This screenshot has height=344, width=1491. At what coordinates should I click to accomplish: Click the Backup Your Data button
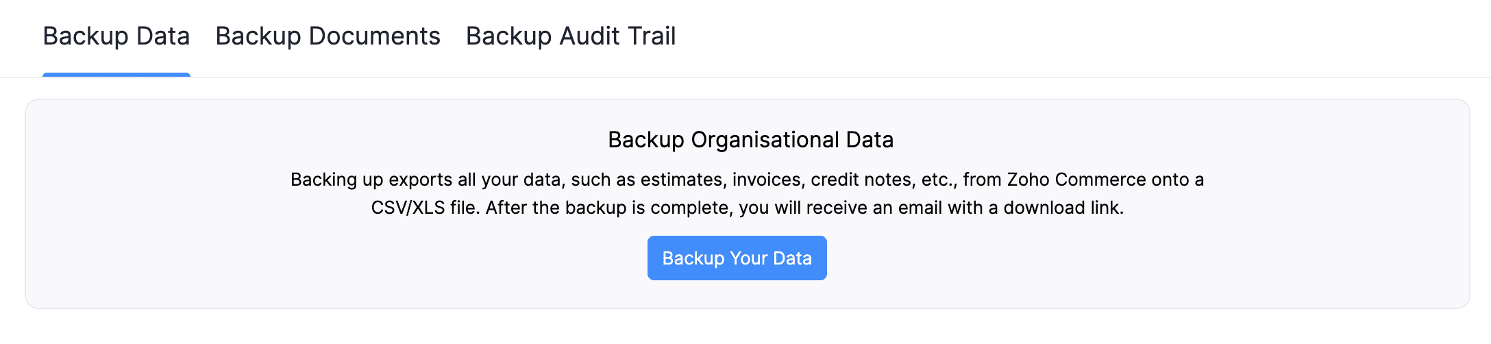coord(737,258)
